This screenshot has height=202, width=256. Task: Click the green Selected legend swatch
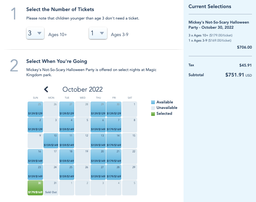[x=153, y=114]
